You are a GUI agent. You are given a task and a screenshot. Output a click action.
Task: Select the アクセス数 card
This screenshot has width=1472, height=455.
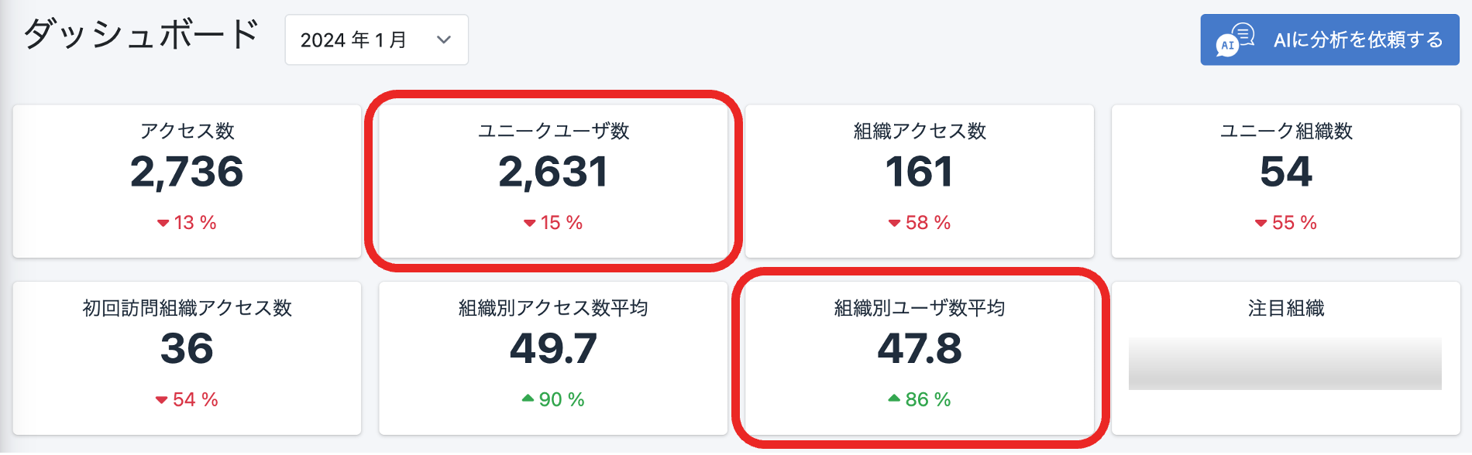(187, 181)
